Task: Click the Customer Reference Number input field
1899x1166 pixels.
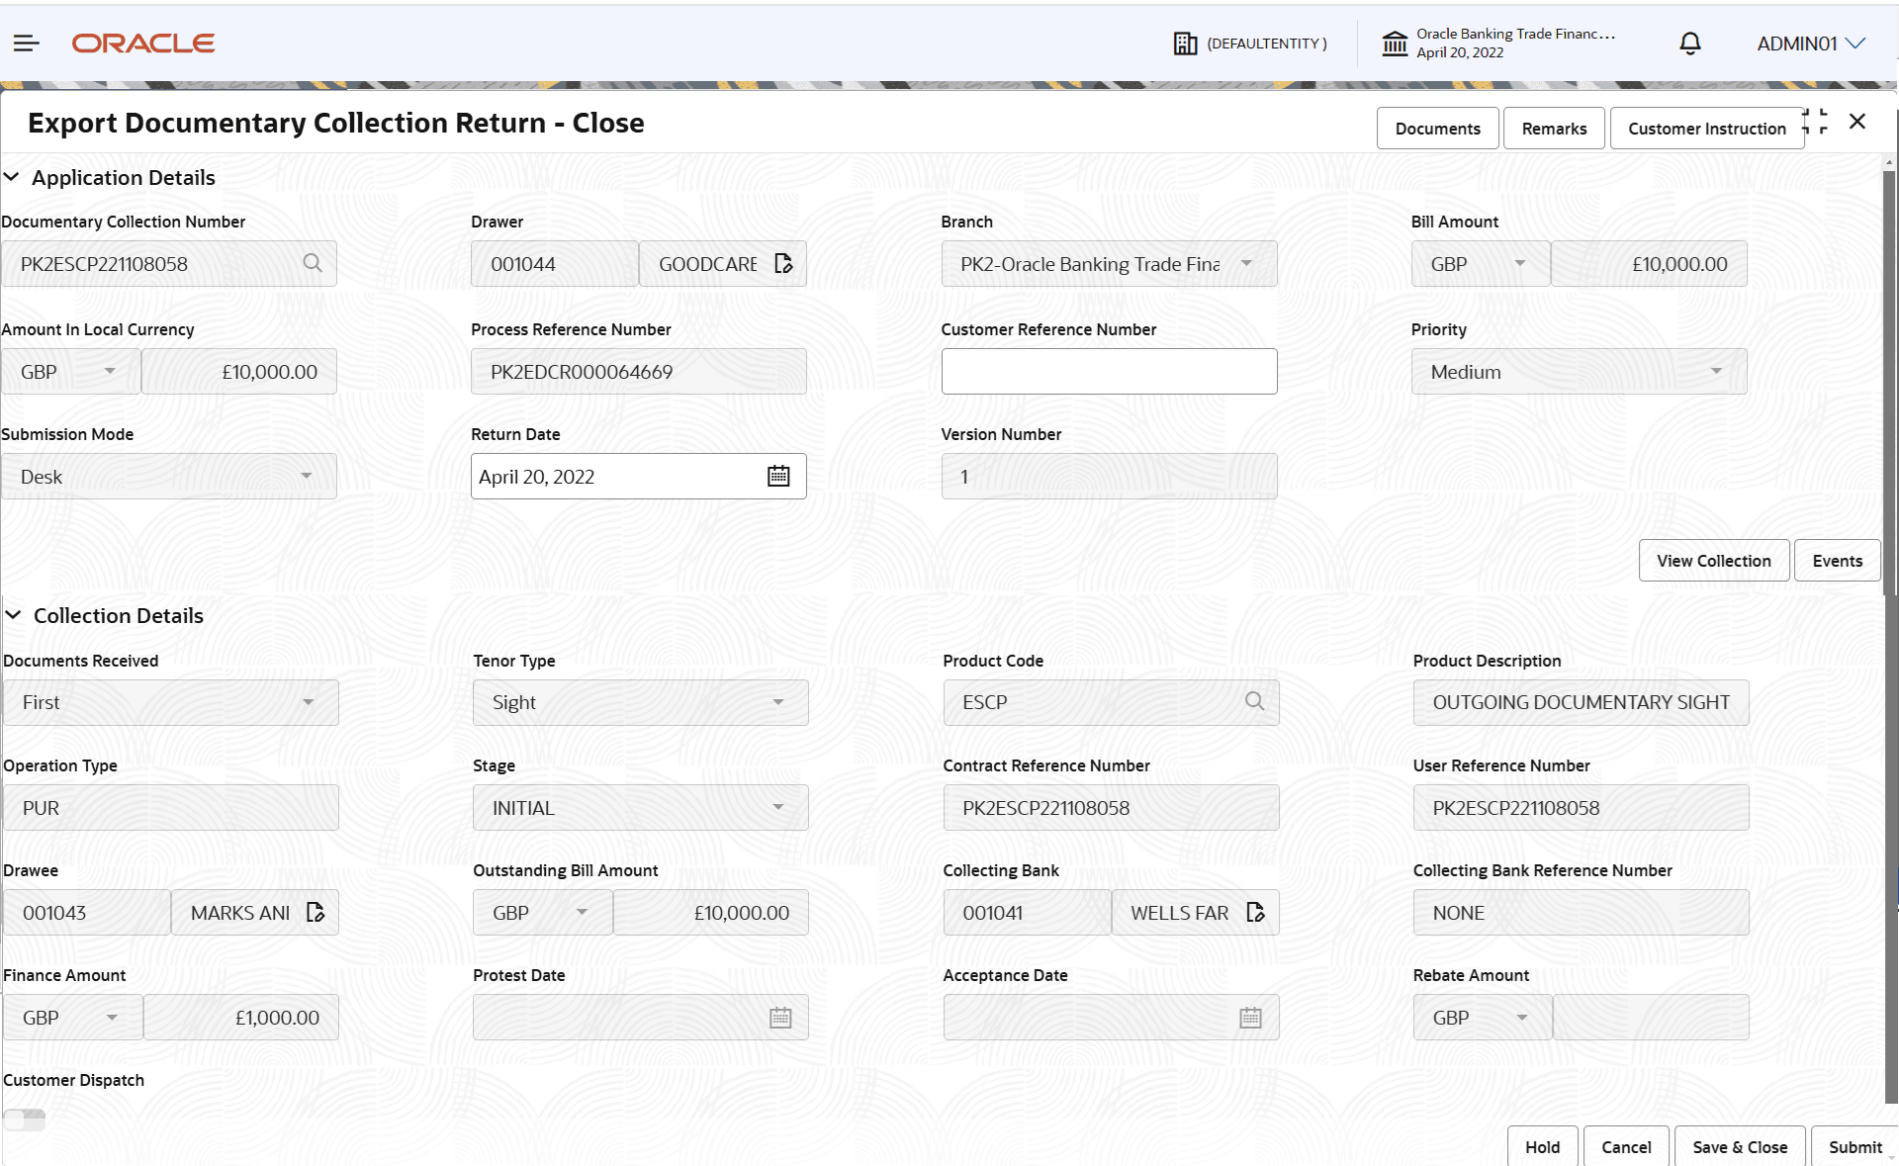Action: pos(1109,371)
